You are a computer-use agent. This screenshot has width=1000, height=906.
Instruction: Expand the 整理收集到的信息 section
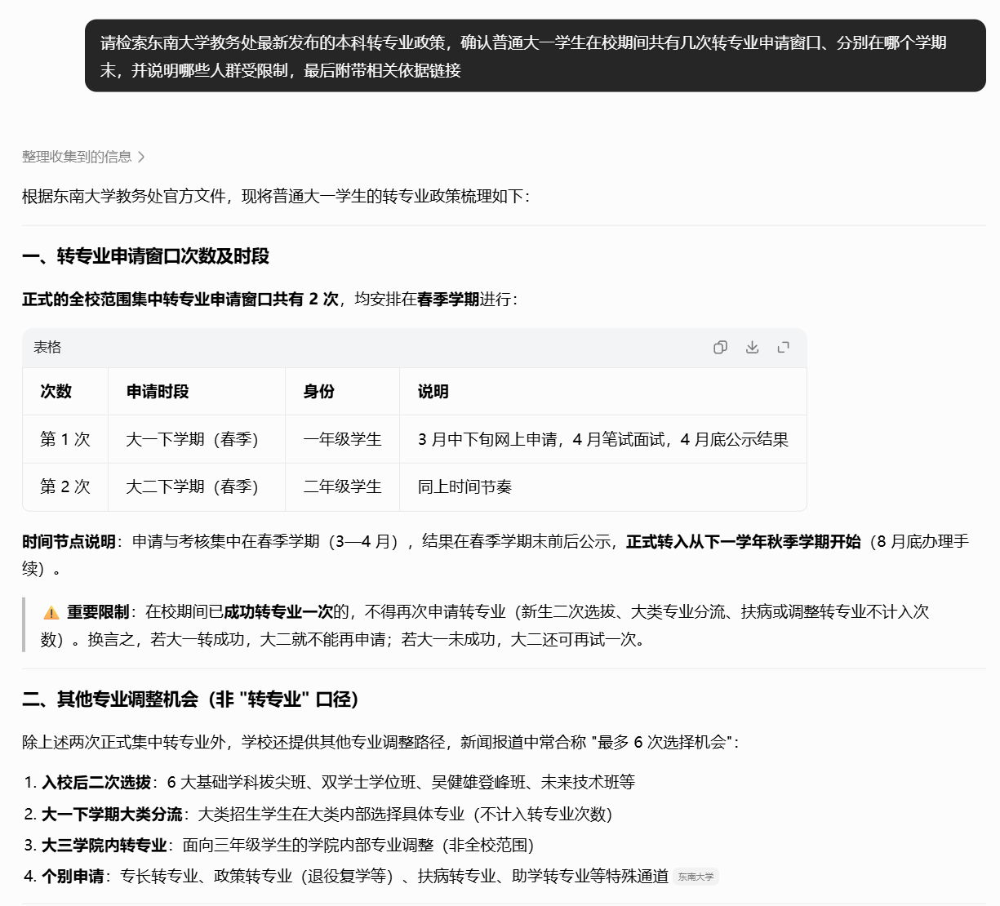[x=83, y=157]
